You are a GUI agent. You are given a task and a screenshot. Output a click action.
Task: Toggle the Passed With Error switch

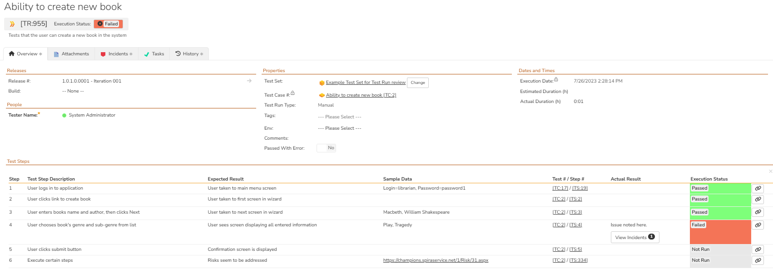point(326,148)
